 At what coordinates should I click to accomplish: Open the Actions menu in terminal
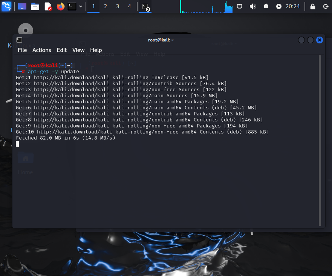tap(42, 50)
